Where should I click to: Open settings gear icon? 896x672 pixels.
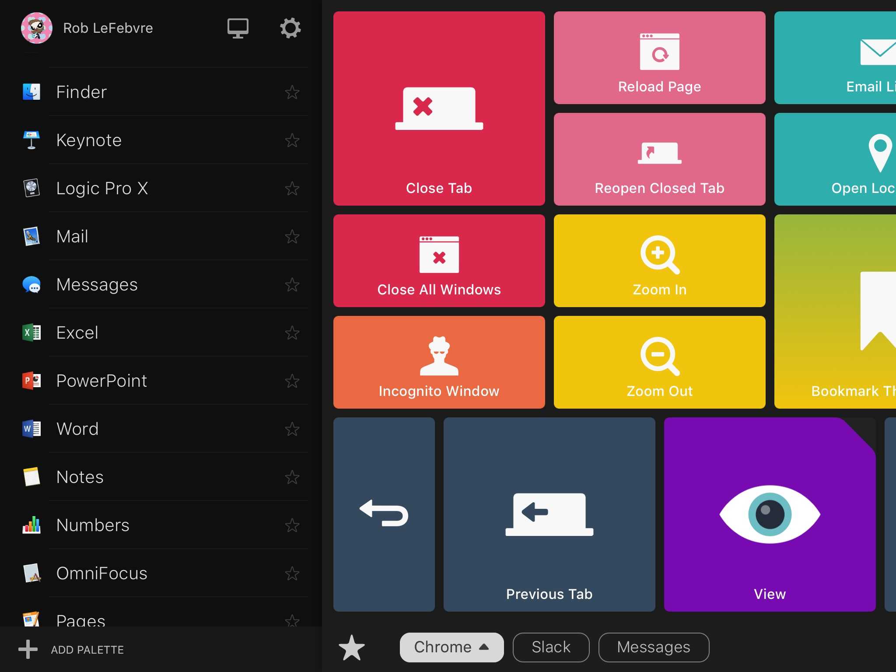290,28
